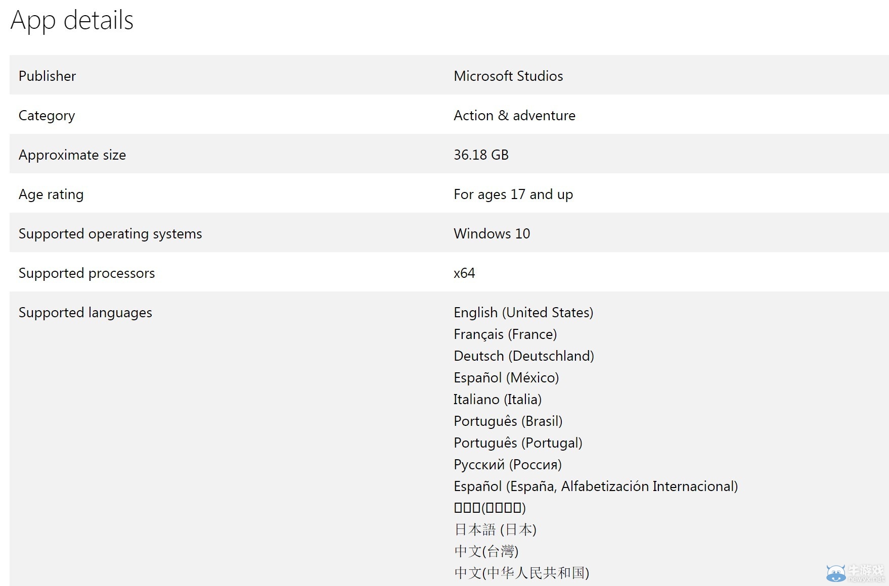Click 'Español (México)' language entry
The image size is (889, 586).
[506, 378]
